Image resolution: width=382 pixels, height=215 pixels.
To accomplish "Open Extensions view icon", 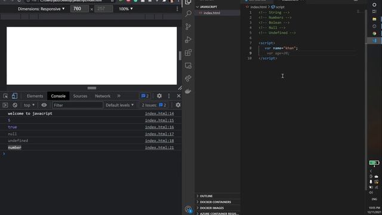I will pyautogui.click(x=188, y=53).
